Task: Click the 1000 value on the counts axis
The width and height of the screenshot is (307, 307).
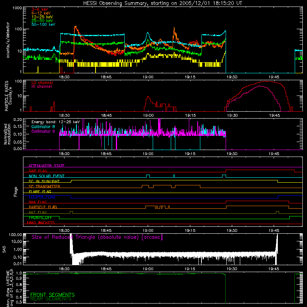Action: click(x=17, y=8)
